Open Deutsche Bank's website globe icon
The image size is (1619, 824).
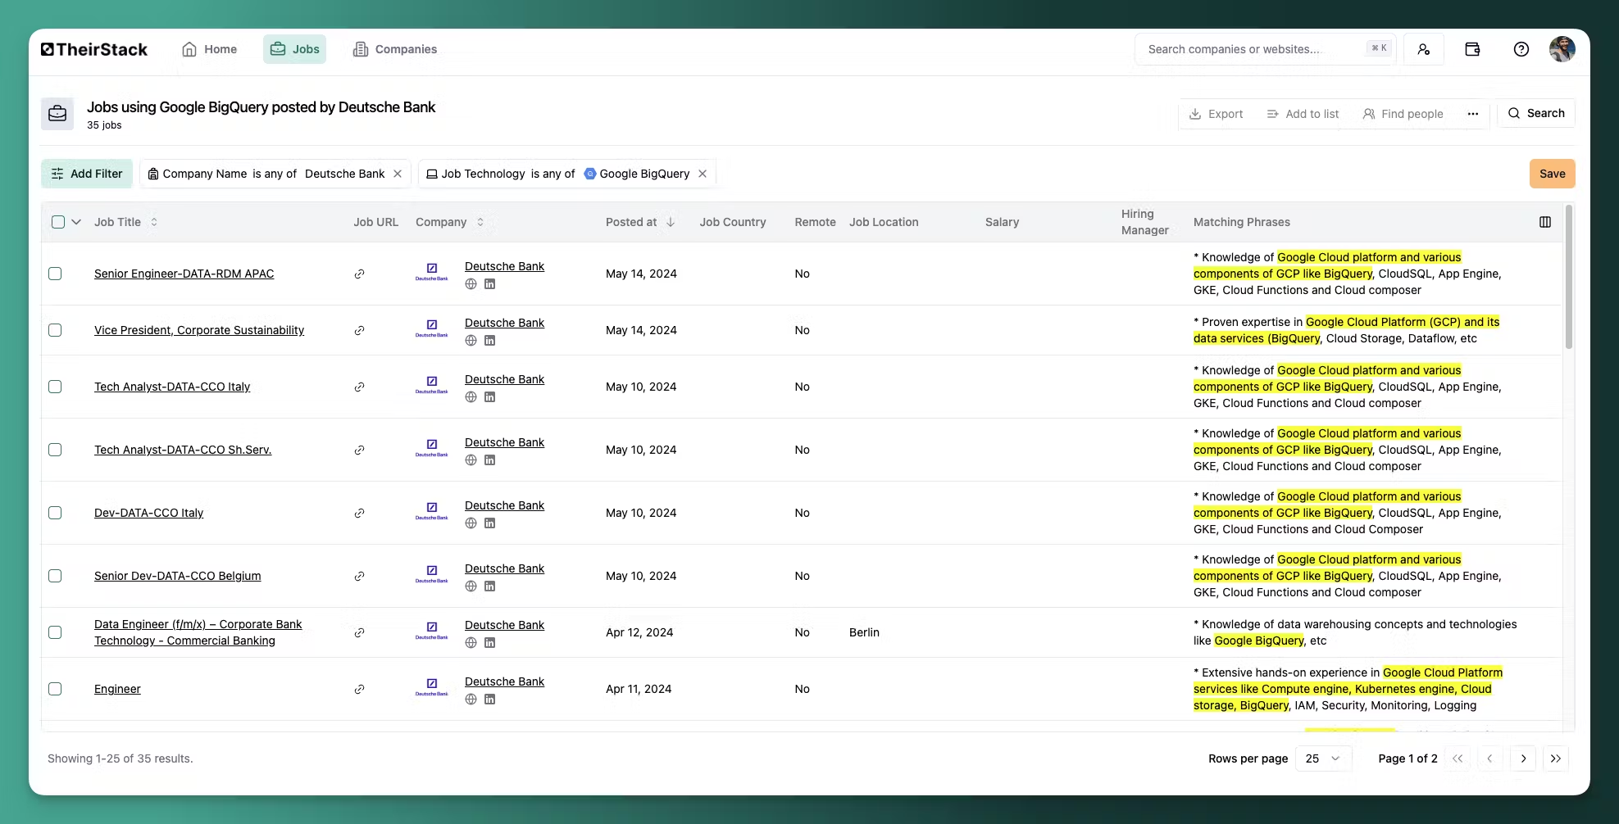point(471,284)
